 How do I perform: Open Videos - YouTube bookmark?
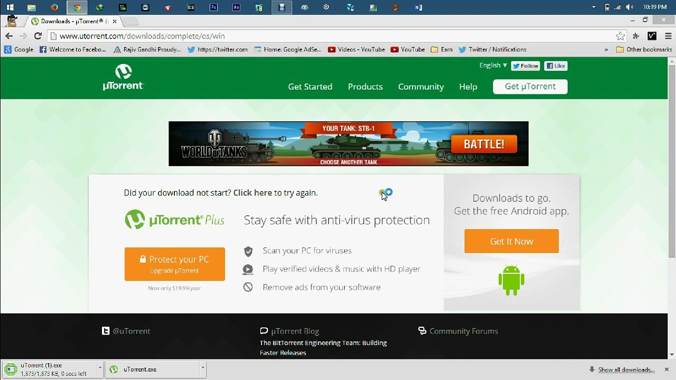click(x=356, y=50)
